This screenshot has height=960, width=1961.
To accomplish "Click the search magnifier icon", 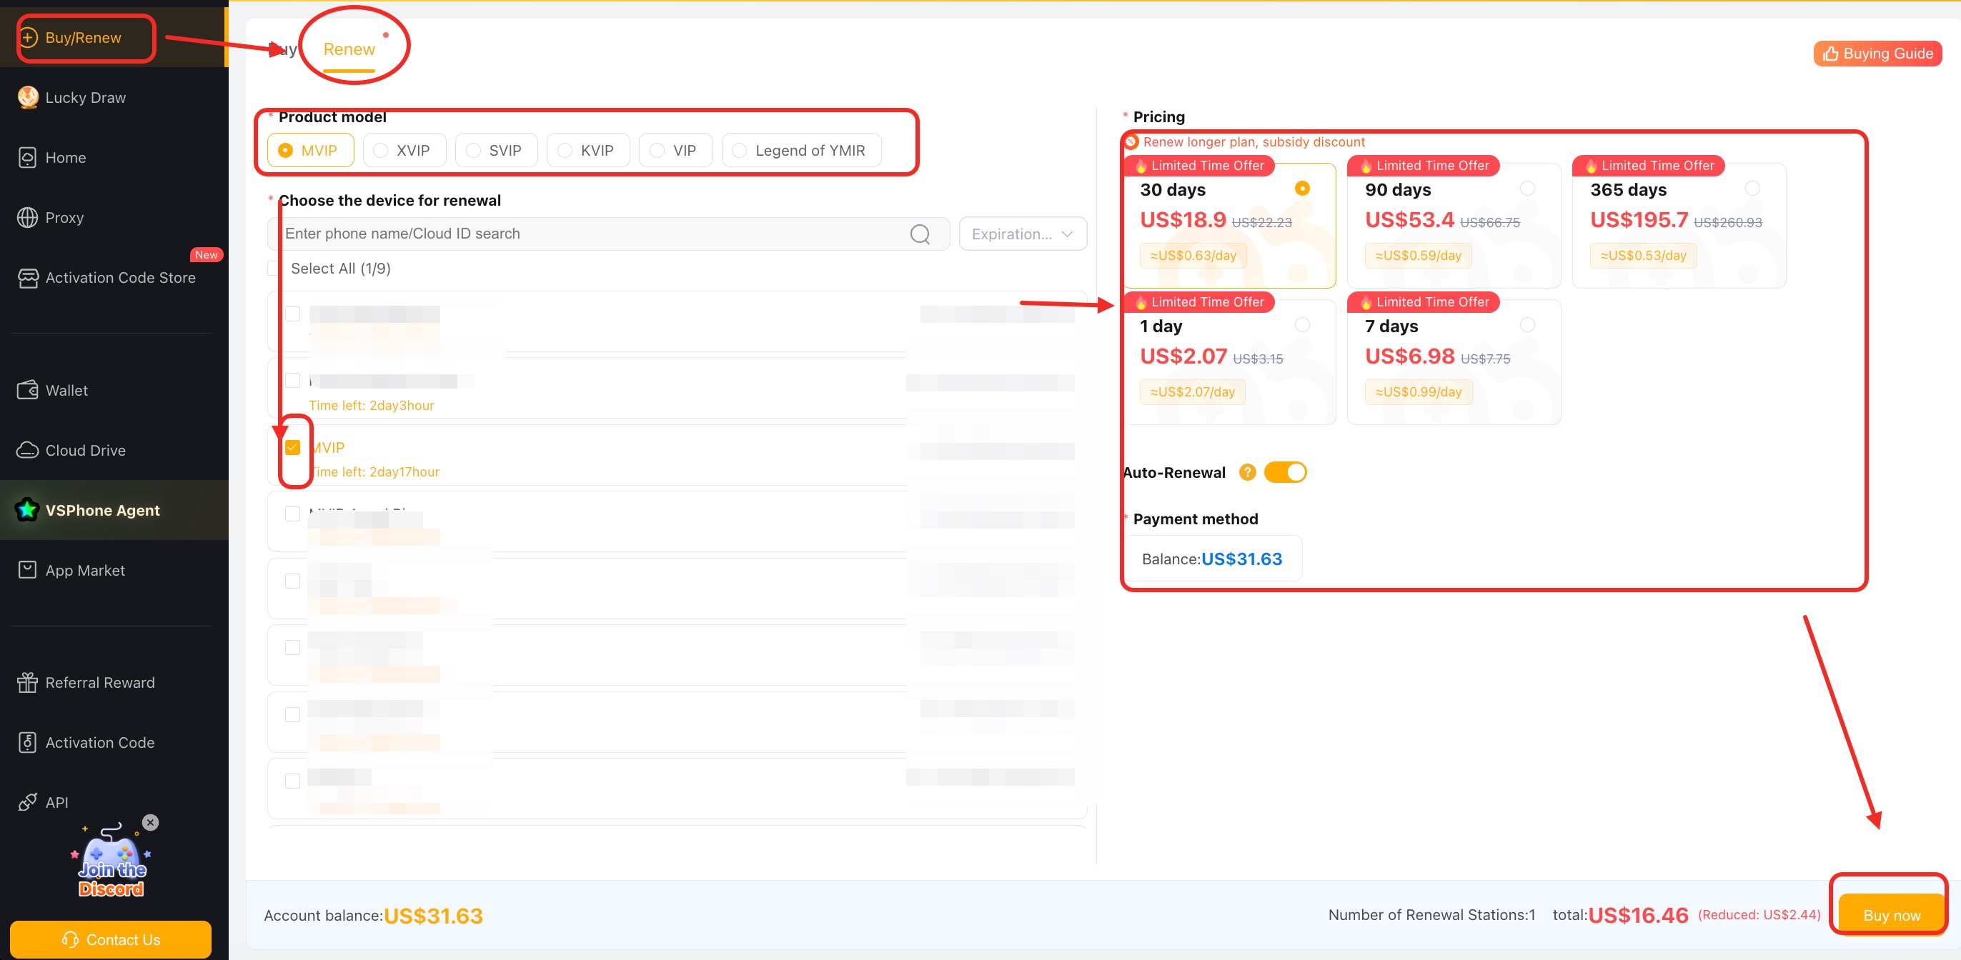I will pyautogui.click(x=920, y=234).
